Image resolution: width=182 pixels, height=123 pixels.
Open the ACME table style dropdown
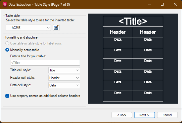pyautogui.click(x=28, y=28)
